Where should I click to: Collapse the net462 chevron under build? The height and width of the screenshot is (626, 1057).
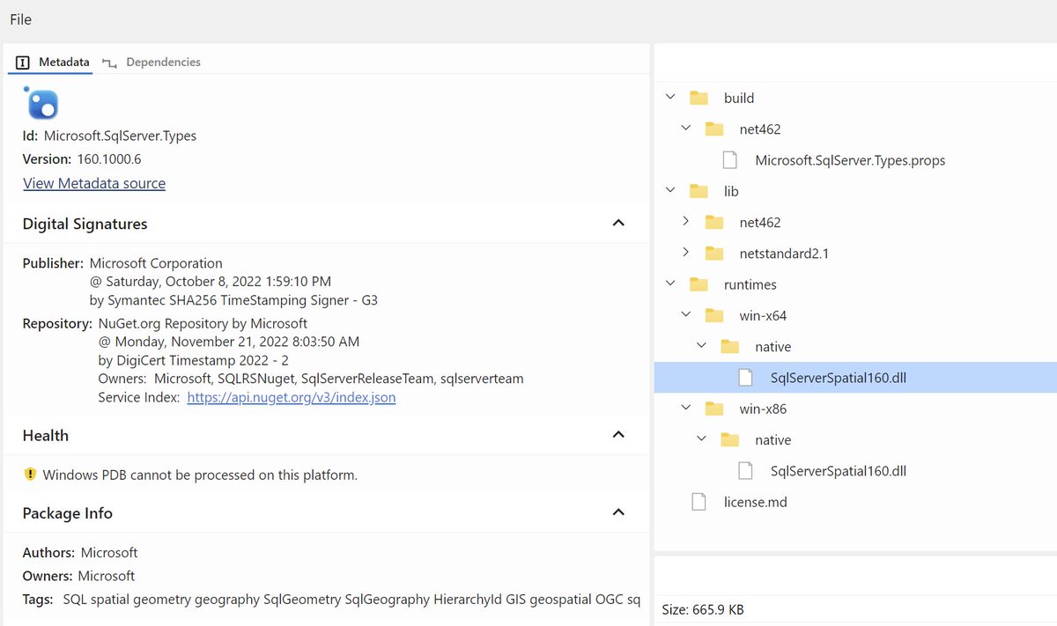click(687, 129)
